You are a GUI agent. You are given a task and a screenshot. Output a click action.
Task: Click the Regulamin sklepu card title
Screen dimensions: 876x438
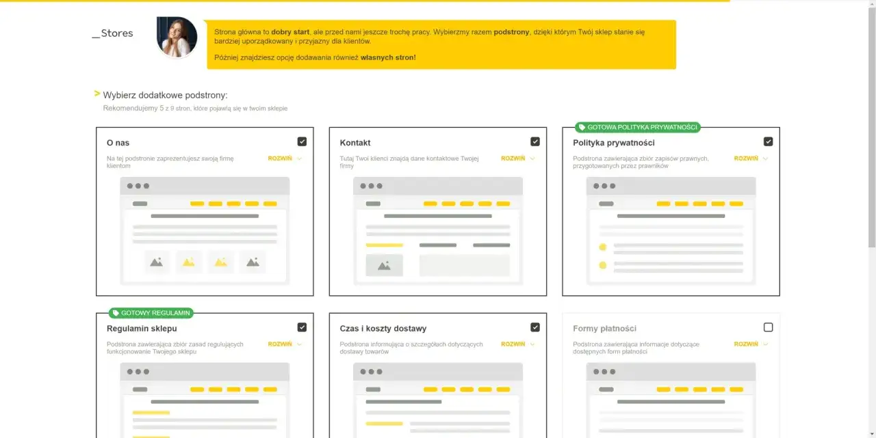pos(142,329)
